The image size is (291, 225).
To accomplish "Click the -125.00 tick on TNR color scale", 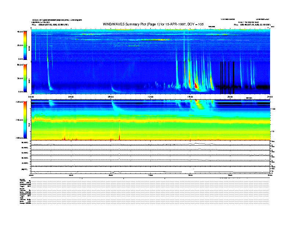I will tap(19, 102).
